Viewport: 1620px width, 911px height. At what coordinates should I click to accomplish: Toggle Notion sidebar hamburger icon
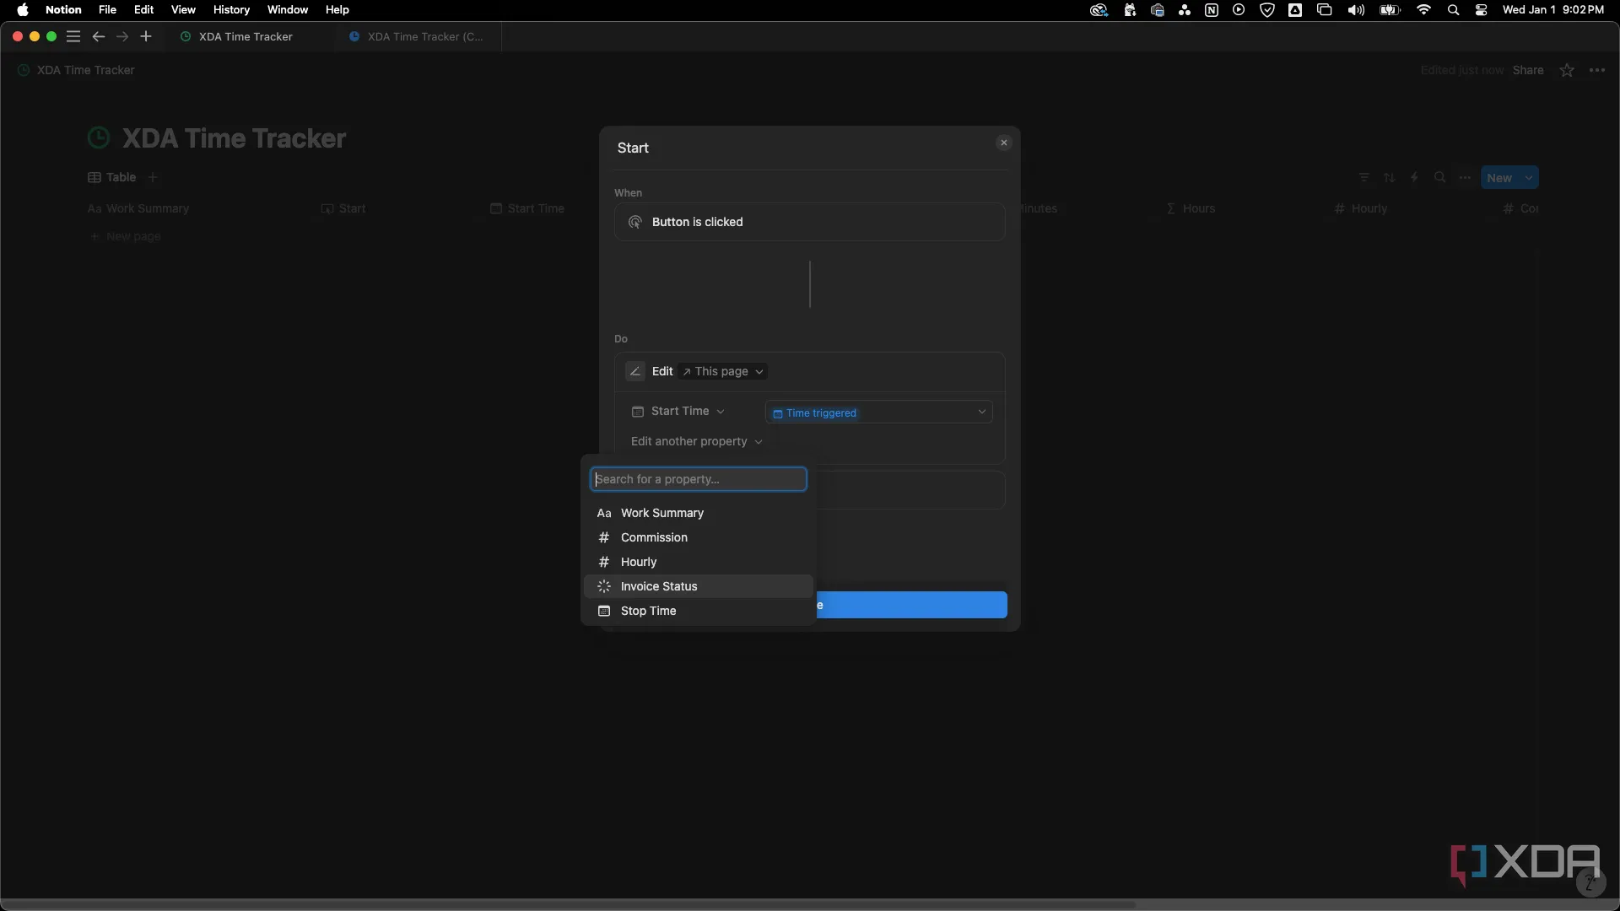[73, 36]
